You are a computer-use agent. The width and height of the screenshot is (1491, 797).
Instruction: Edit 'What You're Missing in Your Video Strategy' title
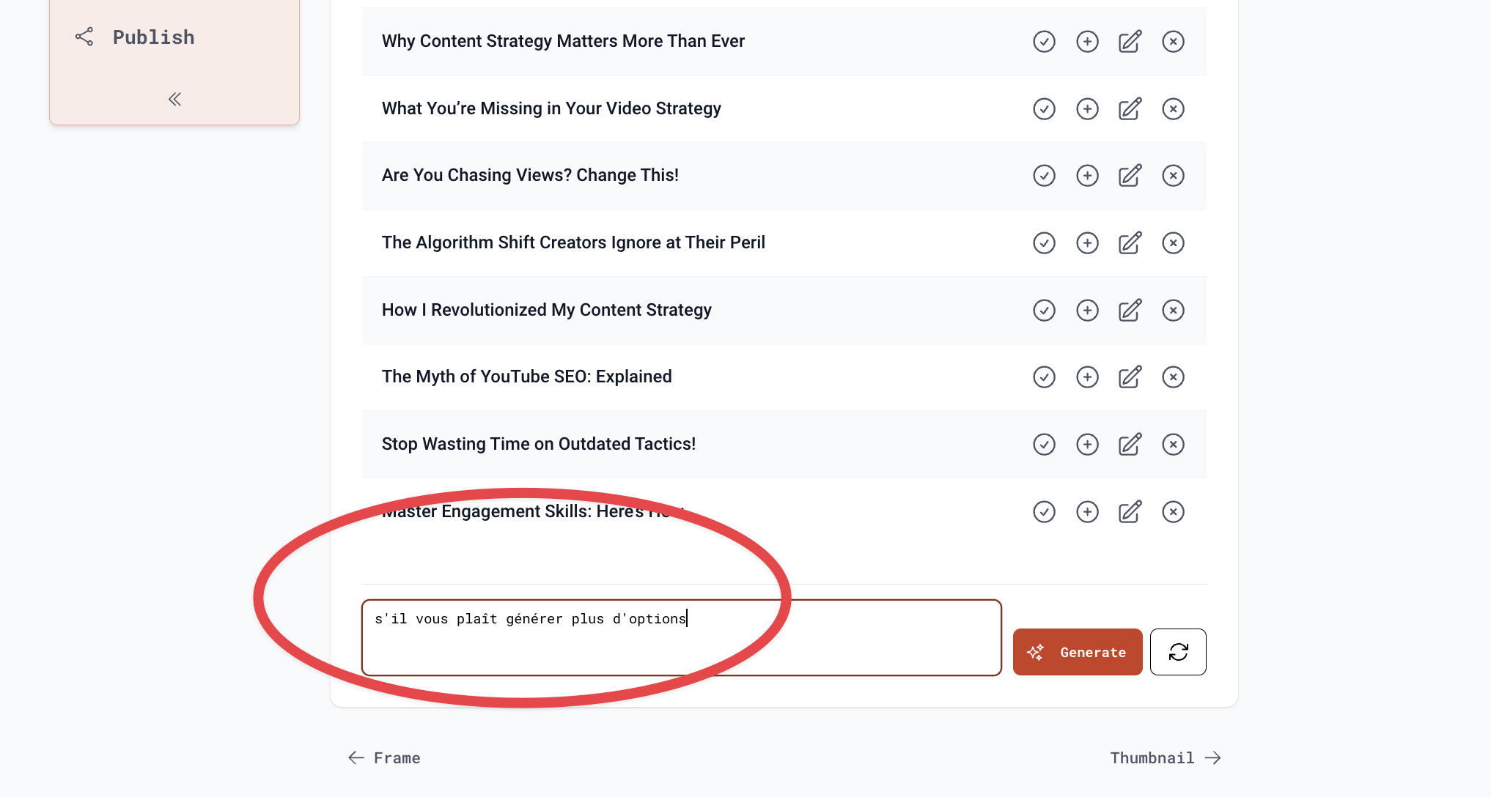pos(1130,109)
